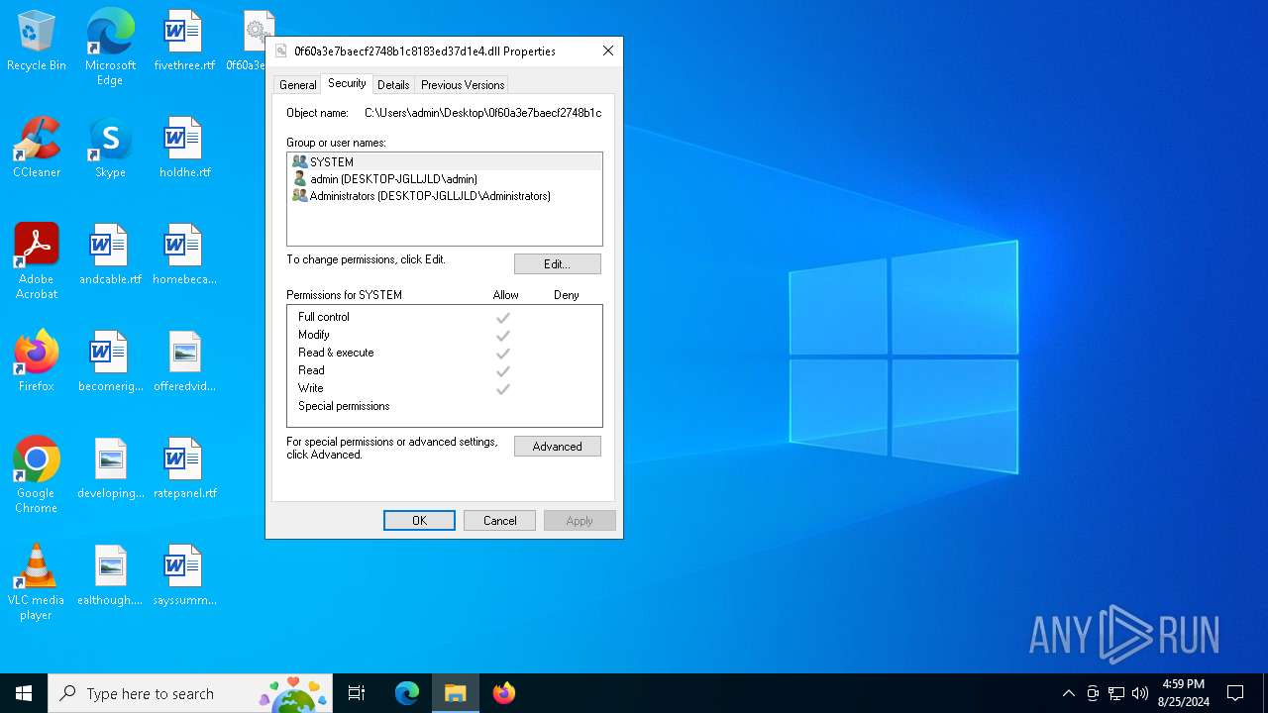Open the notification center icon
The height and width of the screenshot is (713, 1268).
pos(1235,693)
